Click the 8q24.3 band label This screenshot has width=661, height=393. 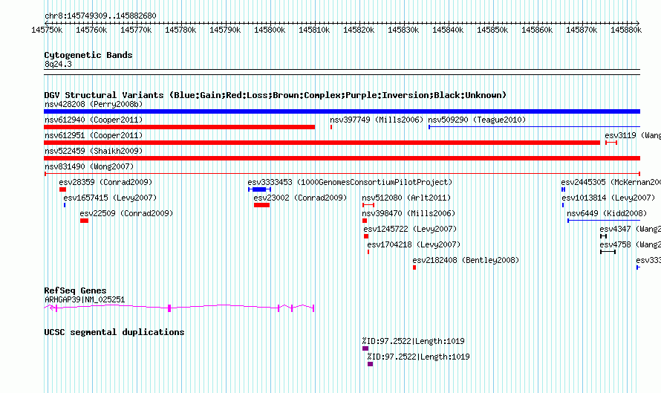click(x=58, y=64)
